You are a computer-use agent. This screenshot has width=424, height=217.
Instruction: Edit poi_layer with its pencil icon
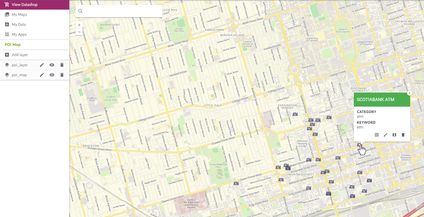point(42,65)
